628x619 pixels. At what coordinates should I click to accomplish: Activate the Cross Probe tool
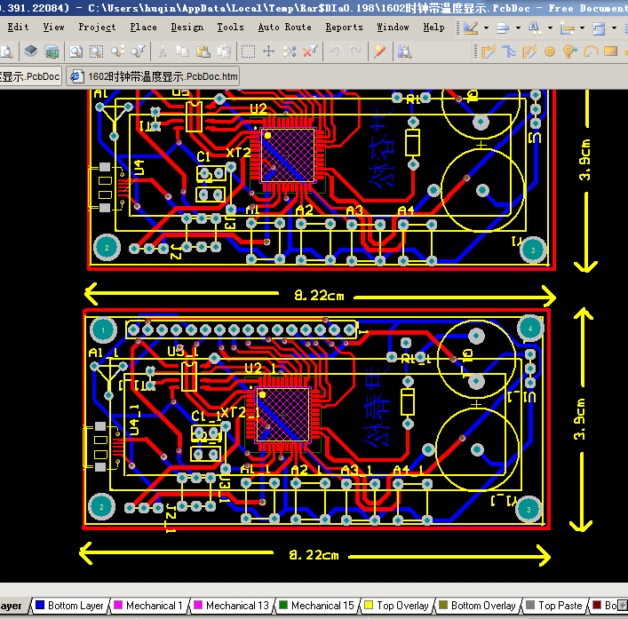point(379,52)
